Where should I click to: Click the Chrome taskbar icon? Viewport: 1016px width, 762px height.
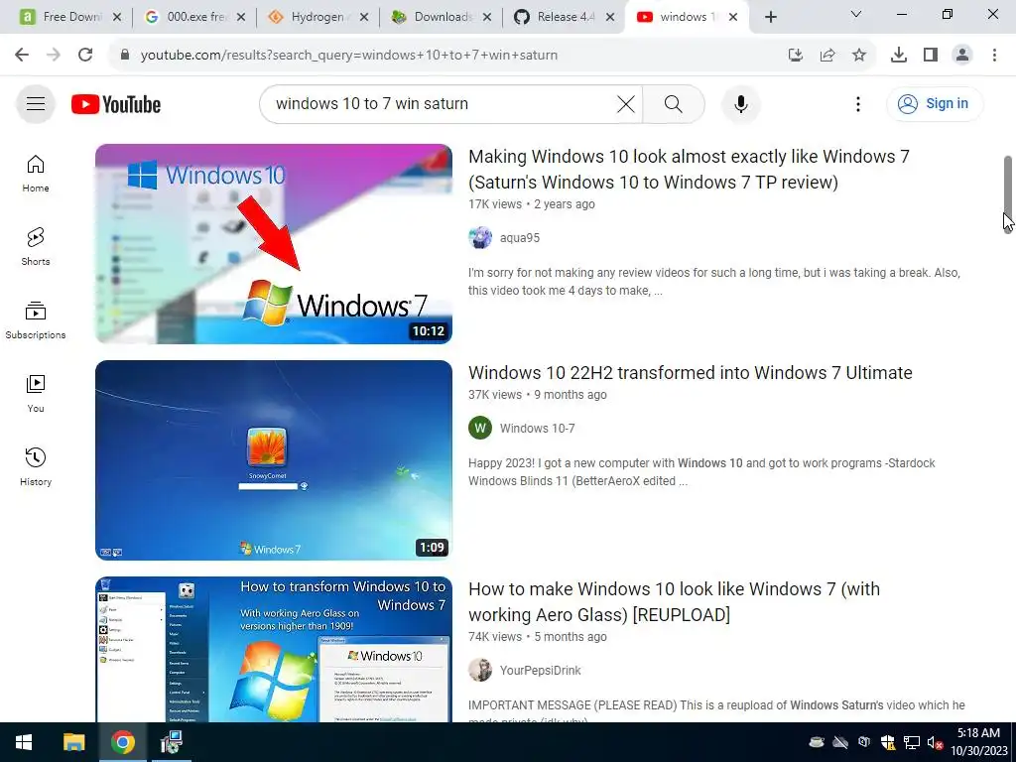[x=122, y=742]
